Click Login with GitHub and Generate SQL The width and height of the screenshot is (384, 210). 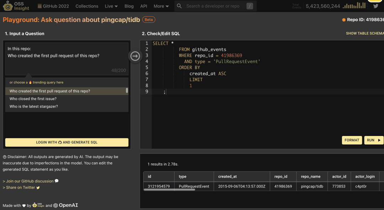point(66,142)
